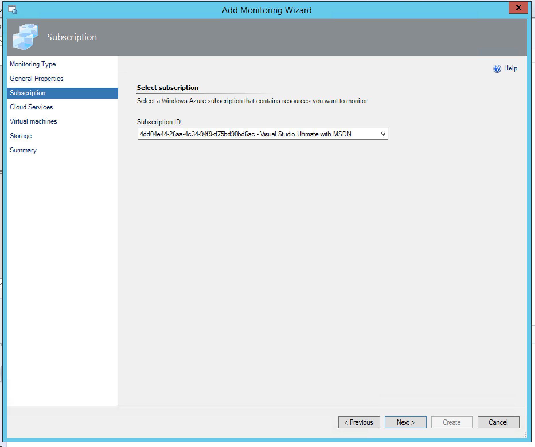Open the Help text link
Screen dimensions: 535x447
(510, 68)
